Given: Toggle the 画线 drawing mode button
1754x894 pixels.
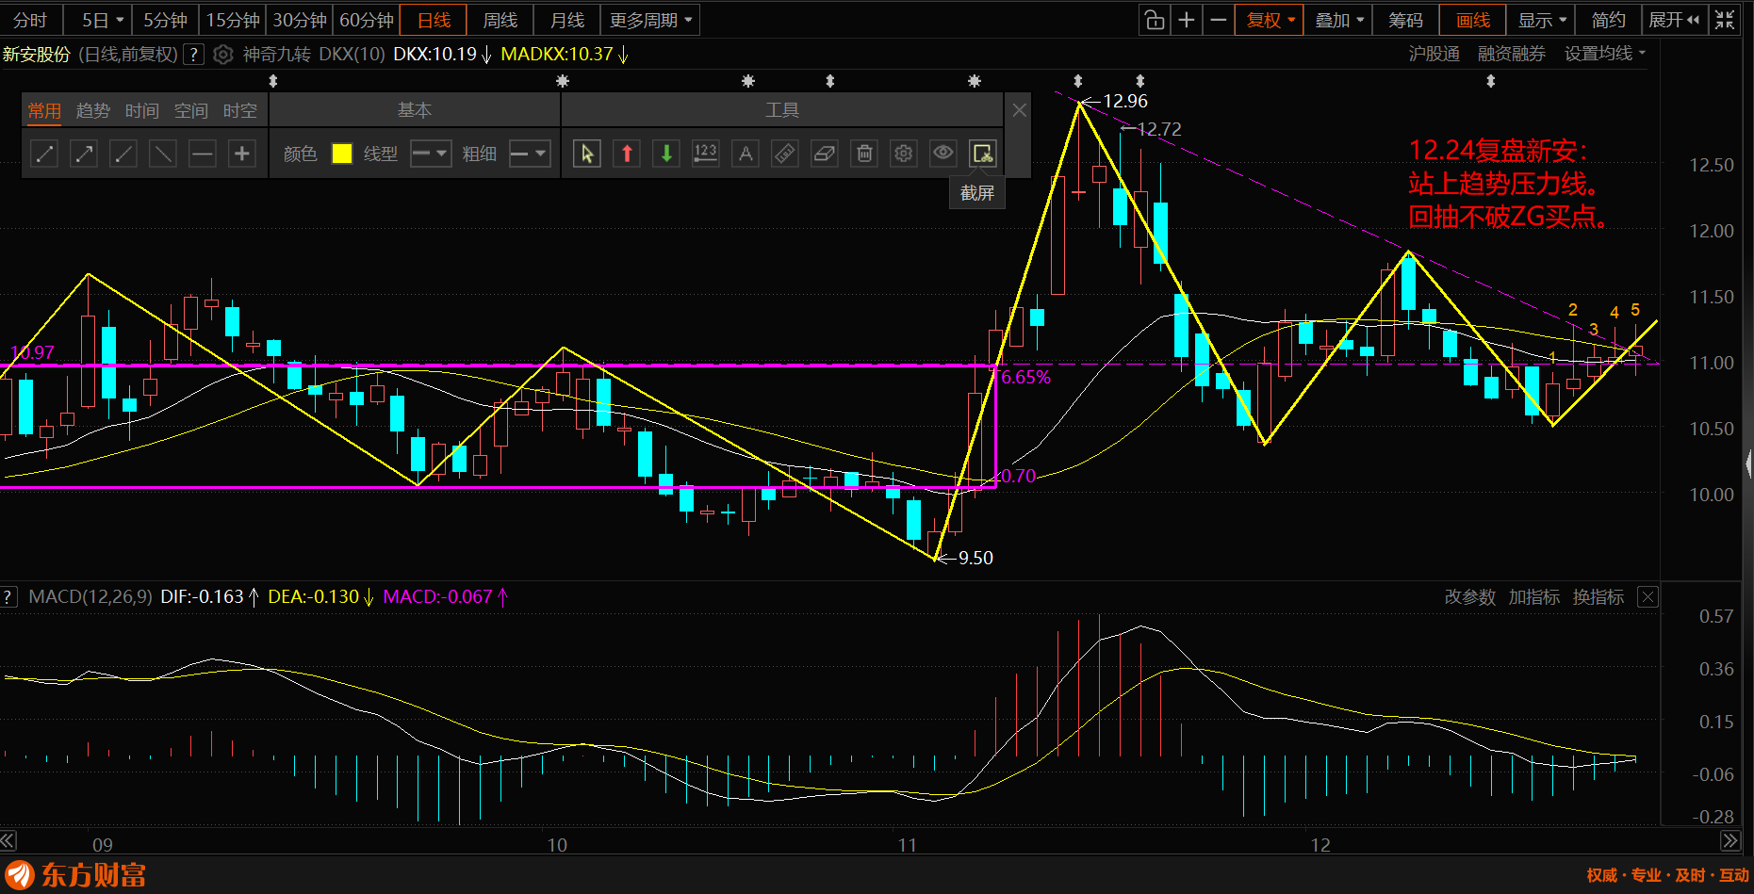Looking at the screenshot, I should [x=1472, y=20].
